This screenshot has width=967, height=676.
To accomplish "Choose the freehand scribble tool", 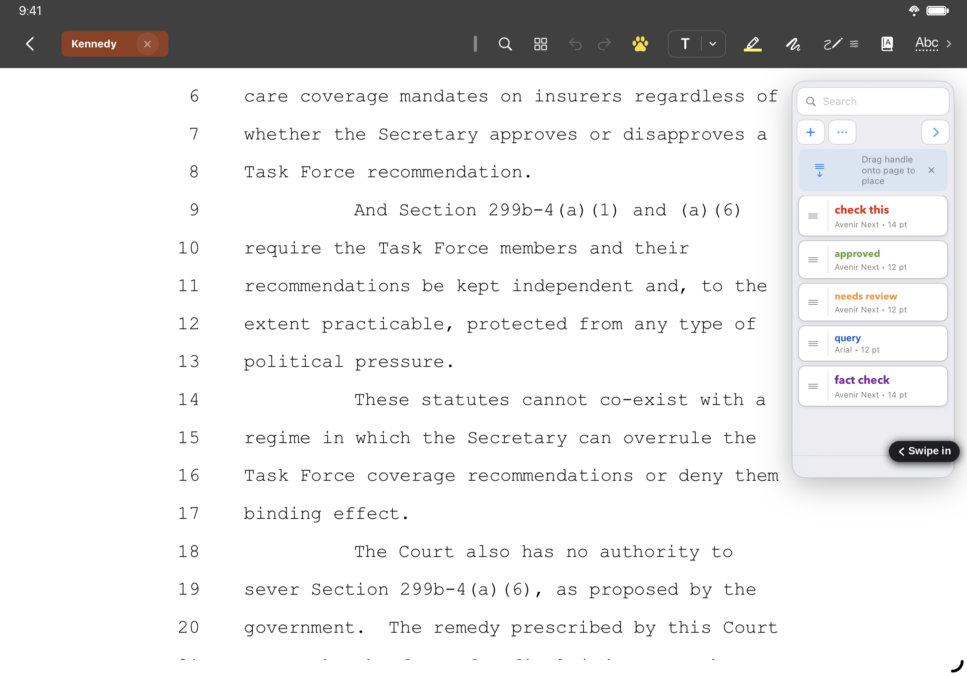I will [x=793, y=44].
